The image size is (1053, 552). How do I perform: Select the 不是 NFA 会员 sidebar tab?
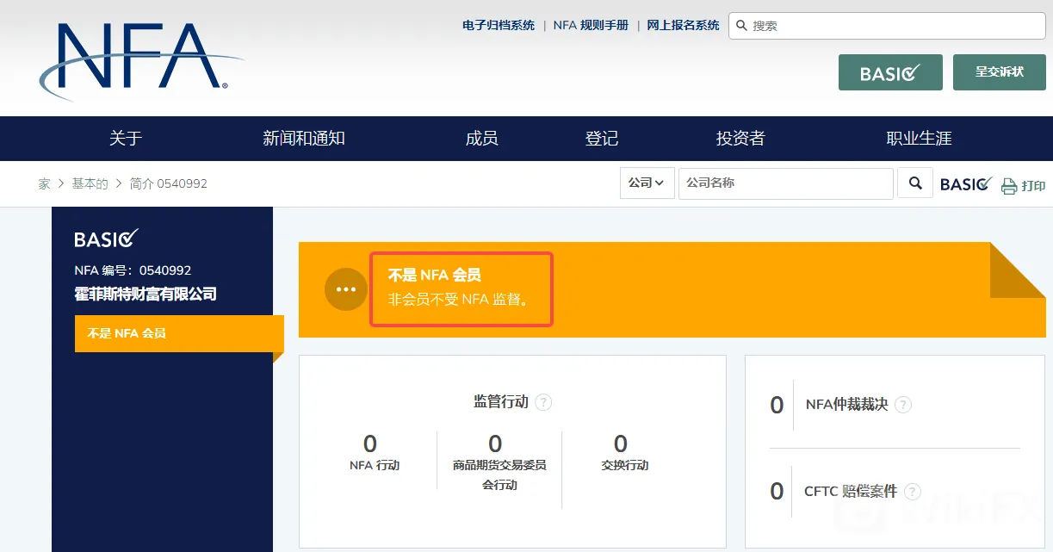coord(179,333)
